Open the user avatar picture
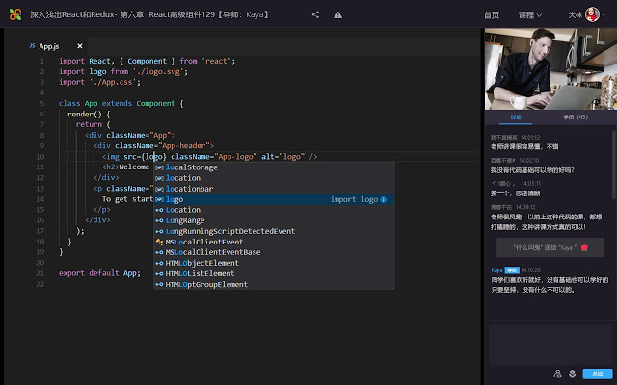Viewport: 617px width, 385px height. point(592,14)
